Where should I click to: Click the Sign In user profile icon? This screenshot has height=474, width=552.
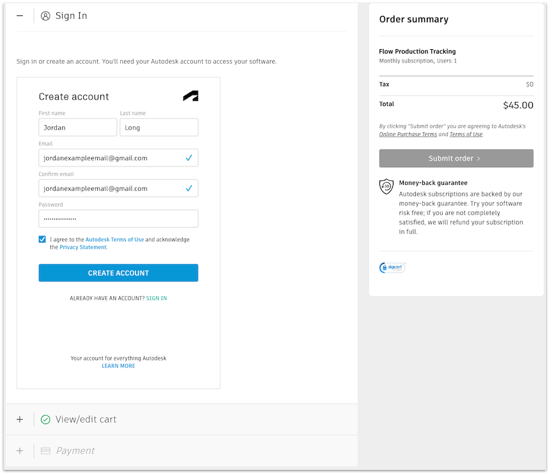click(x=45, y=16)
